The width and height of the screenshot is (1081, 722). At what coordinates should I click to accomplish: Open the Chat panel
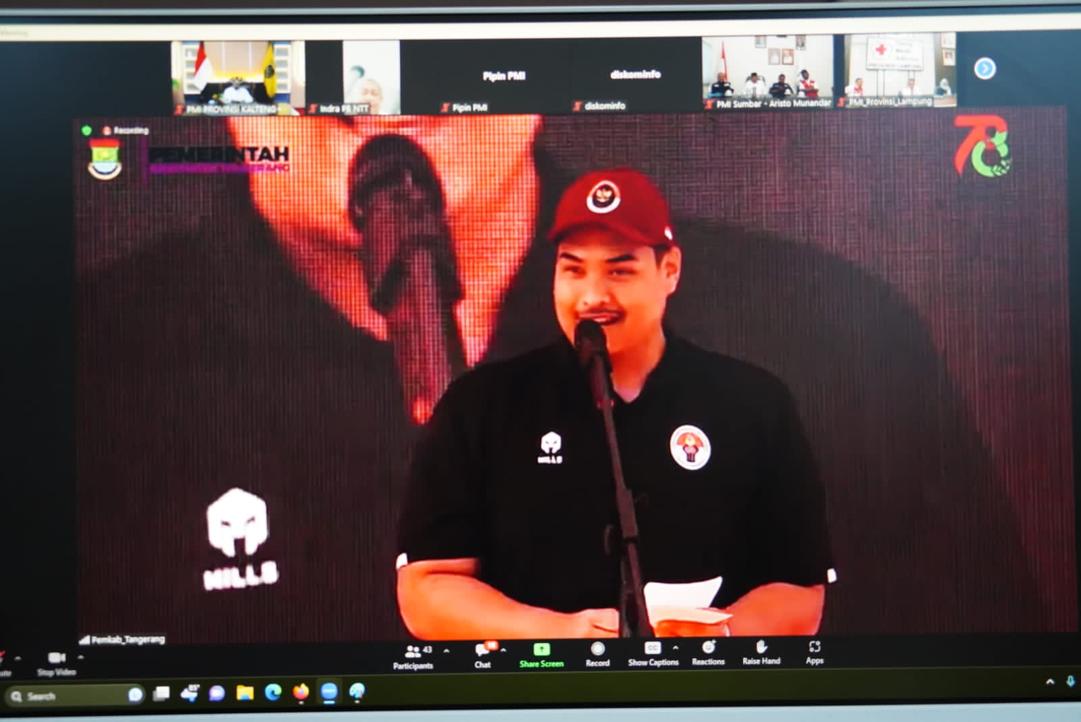click(x=483, y=655)
